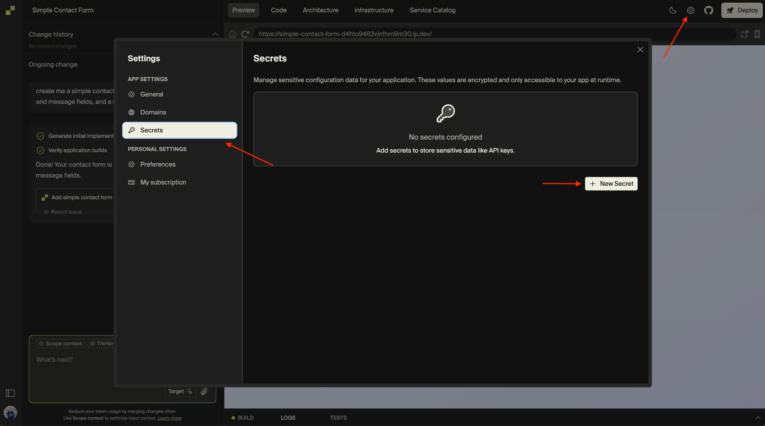The width and height of the screenshot is (765, 426).
Task: Open preview in new tab
Action: point(745,34)
